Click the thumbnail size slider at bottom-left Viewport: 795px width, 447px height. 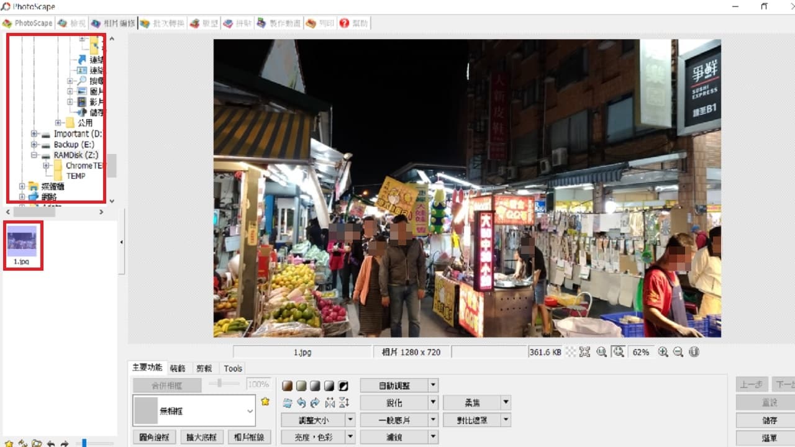(x=84, y=443)
